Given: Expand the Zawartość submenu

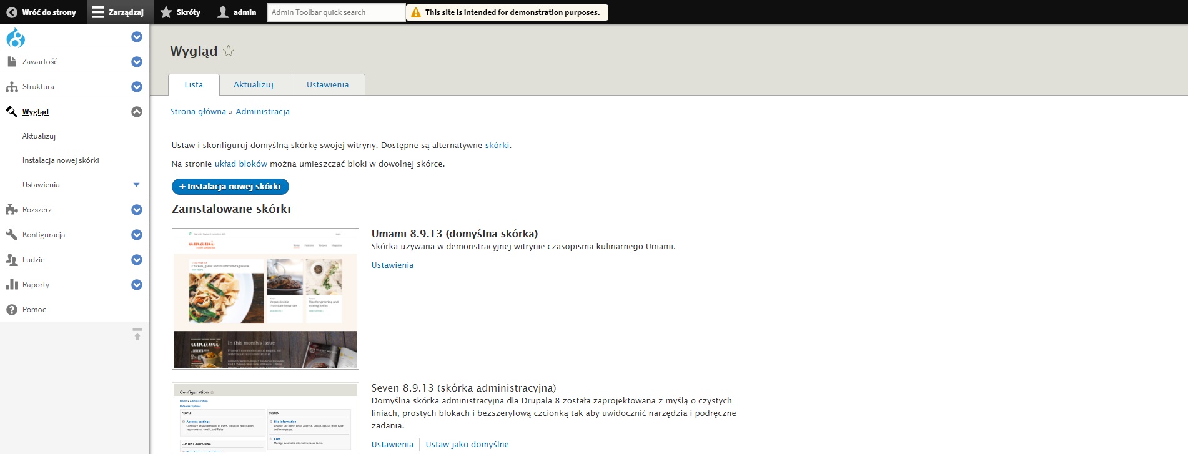Looking at the screenshot, I should coord(137,62).
